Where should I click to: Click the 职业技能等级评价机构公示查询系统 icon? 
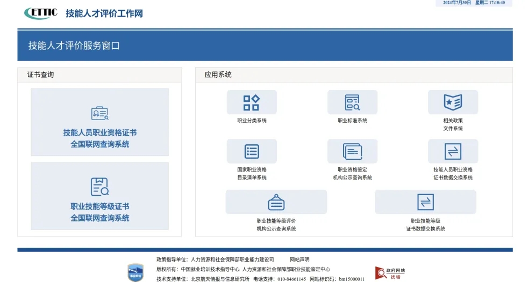(x=276, y=202)
